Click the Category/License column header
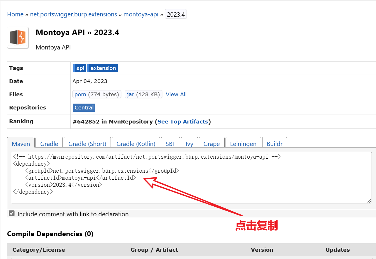This screenshot has height=259, width=376. pos(39,250)
